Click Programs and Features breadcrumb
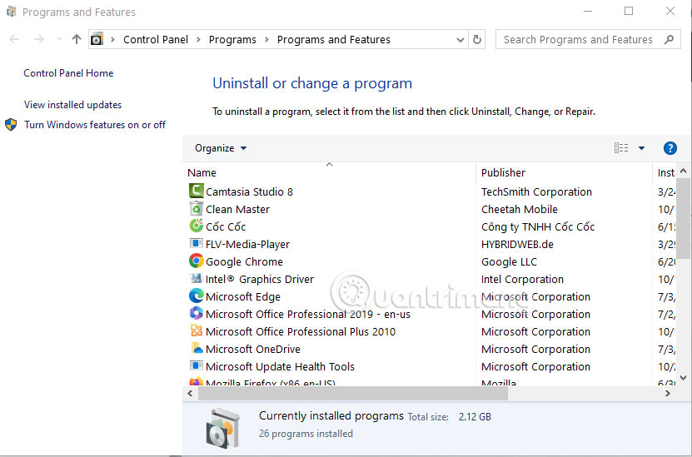 [334, 40]
